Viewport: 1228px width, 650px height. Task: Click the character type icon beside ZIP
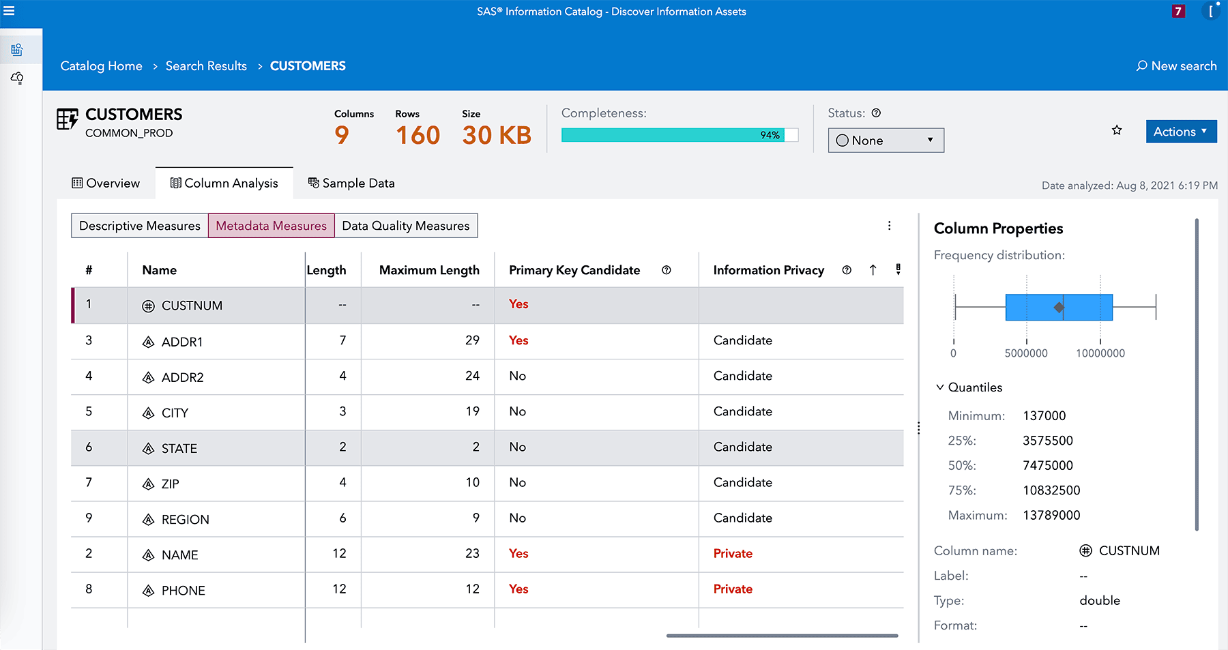pyautogui.click(x=148, y=484)
